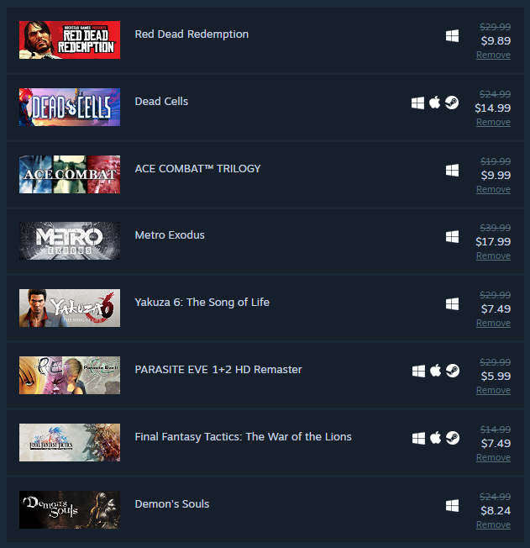This screenshot has height=548, width=530.
Task: Remove Dead Cells from the list
Action: click(x=493, y=122)
